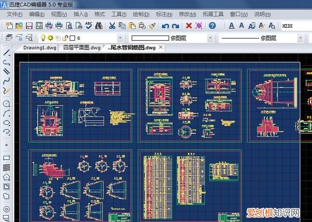The image size is (312, 222).
Task: Click the HZDX text style box
Action: click(x=296, y=26)
